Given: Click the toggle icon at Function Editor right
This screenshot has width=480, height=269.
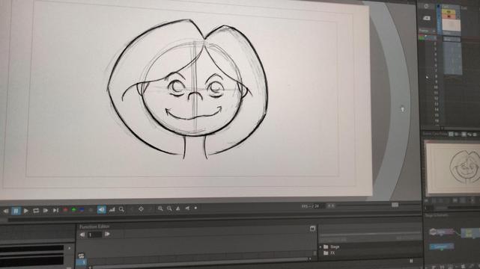Looking at the screenshot, I should click(312, 229).
